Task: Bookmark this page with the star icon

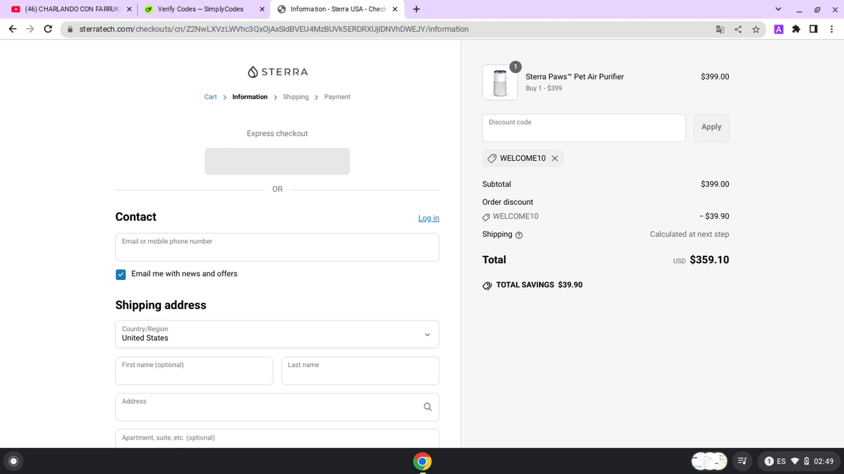Action: (756, 29)
